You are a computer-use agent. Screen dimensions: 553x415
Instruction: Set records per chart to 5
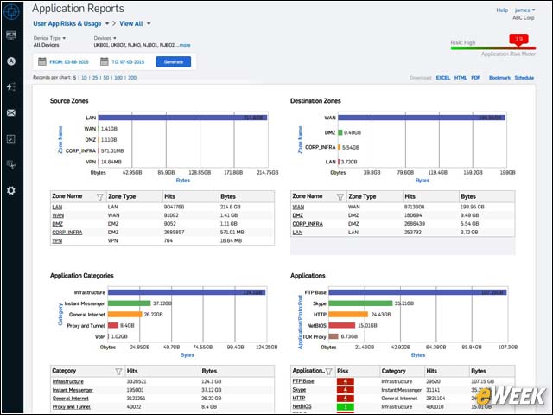click(75, 78)
